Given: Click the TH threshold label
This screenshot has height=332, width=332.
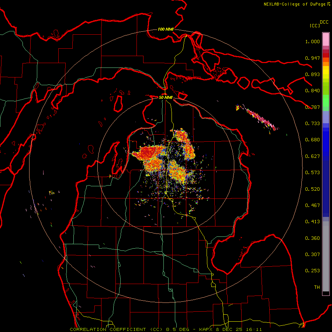Looking at the screenshot, I should (x=317, y=287).
